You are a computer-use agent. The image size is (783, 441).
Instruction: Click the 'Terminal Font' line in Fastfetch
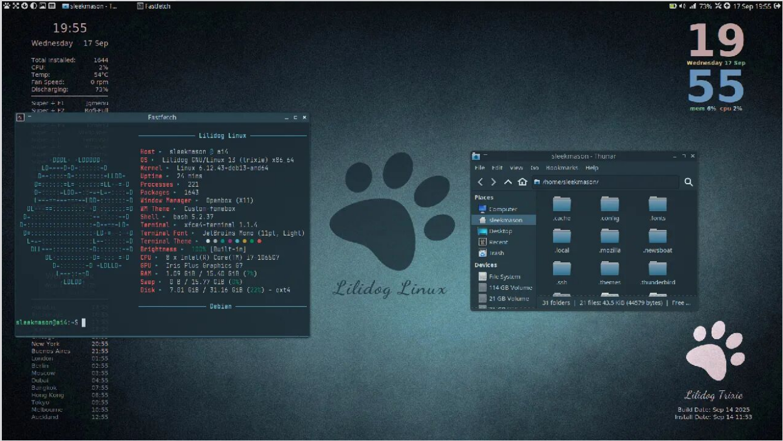(222, 233)
